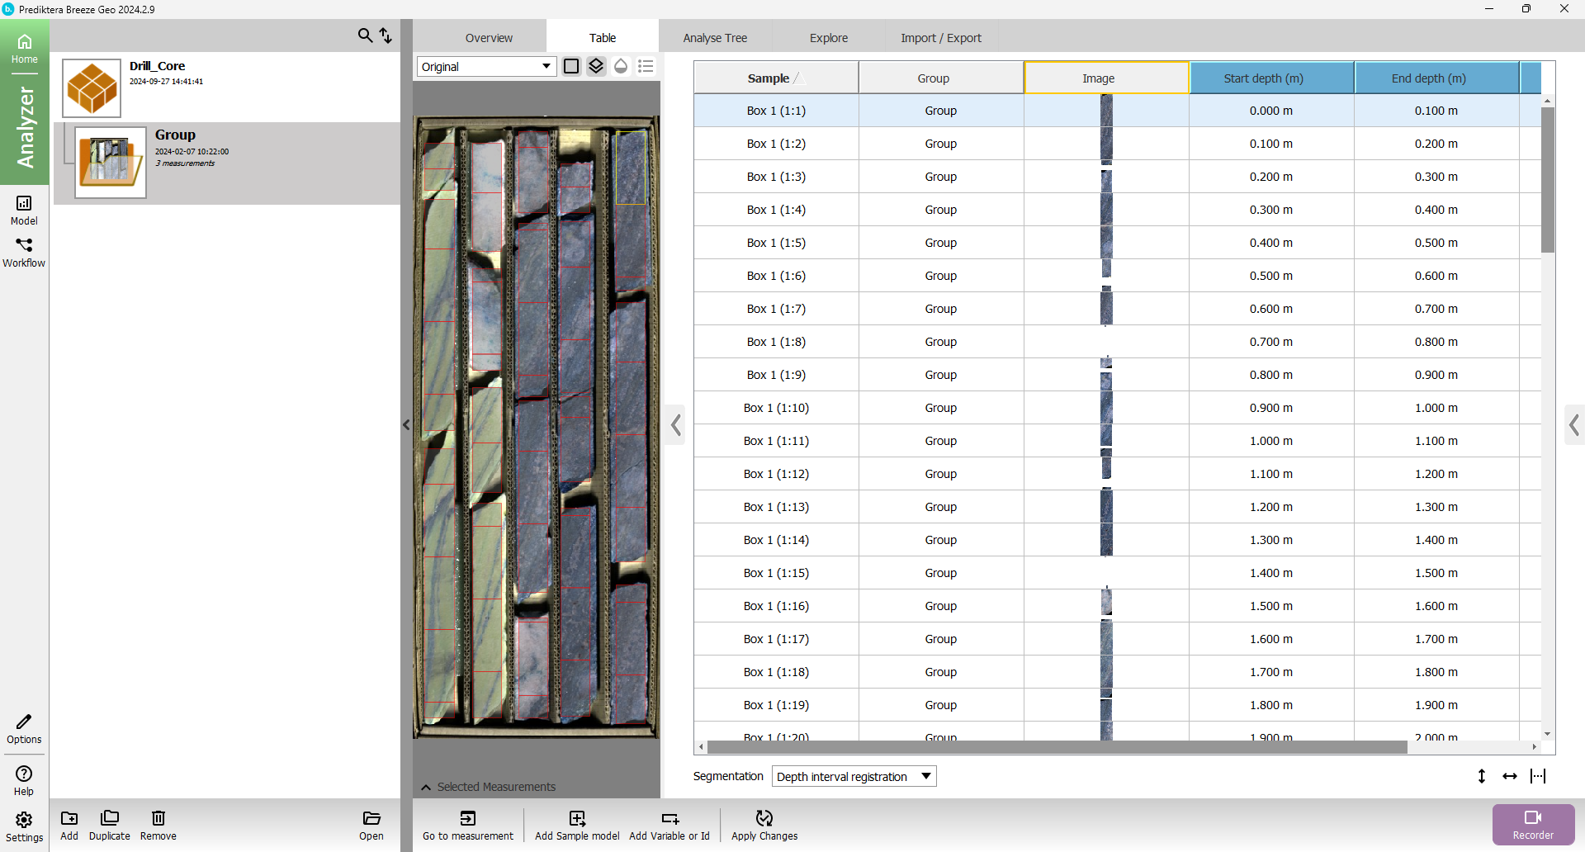Image resolution: width=1585 pixels, height=852 pixels.
Task: Open the Workflow section
Action: 24,253
